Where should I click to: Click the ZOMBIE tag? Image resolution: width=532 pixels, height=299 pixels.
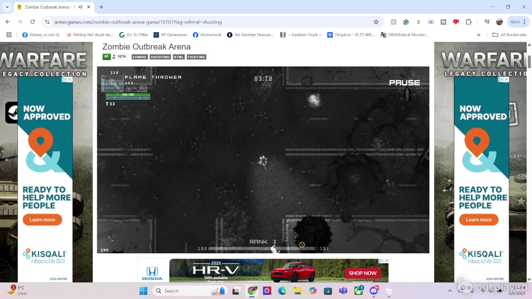click(140, 57)
